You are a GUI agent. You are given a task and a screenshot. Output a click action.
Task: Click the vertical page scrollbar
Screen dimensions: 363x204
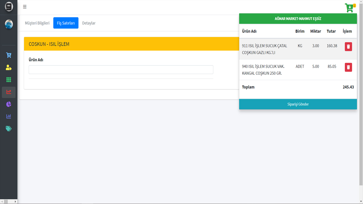coord(361,95)
